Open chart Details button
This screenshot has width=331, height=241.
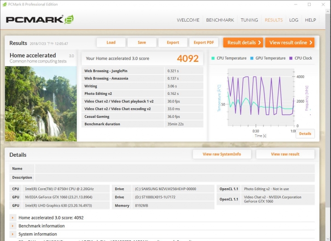[305, 134]
